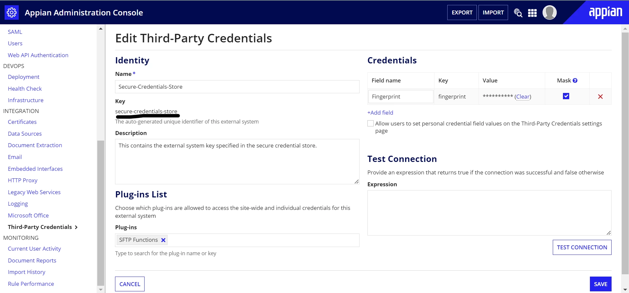Open Embedded Interfaces settings
This screenshot has width=629, height=293.
35,169
